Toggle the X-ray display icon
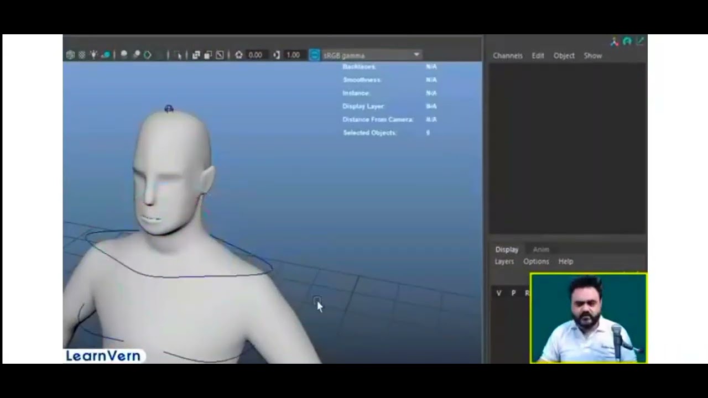Screen dimensions: 708x398 click(x=196, y=55)
